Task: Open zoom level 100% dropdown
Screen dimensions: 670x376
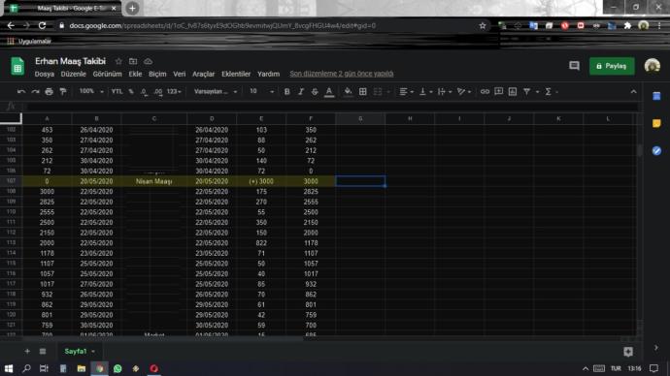Action: (x=91, y=92)
